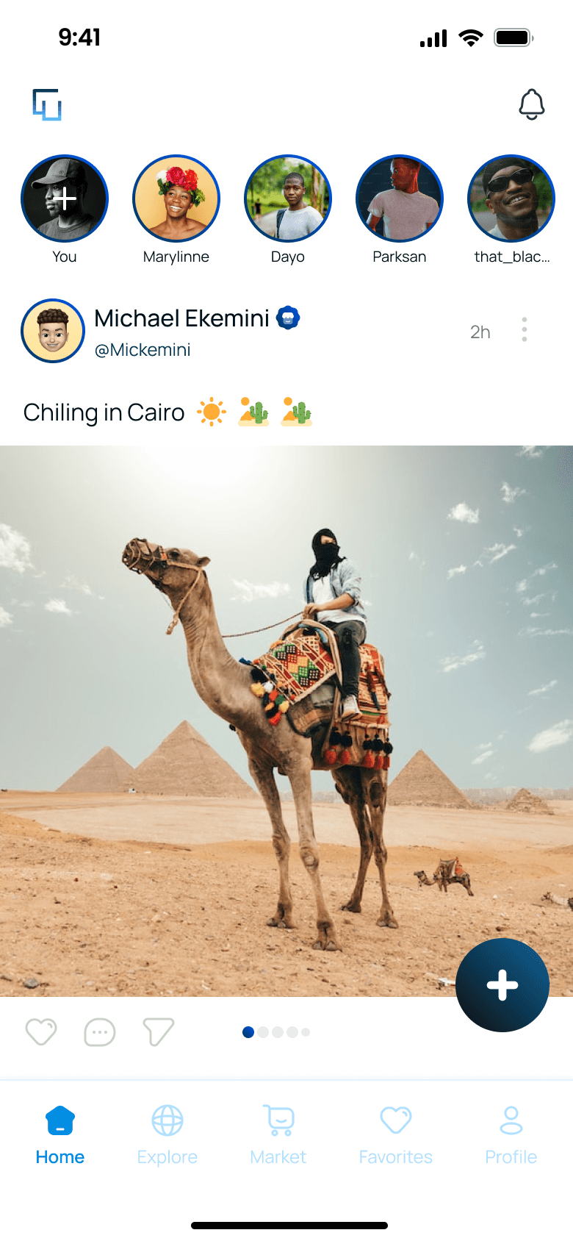Open that_blac... story avatar
The height and width of the screenshot is (1241, 573).
[x=511, y=199]
